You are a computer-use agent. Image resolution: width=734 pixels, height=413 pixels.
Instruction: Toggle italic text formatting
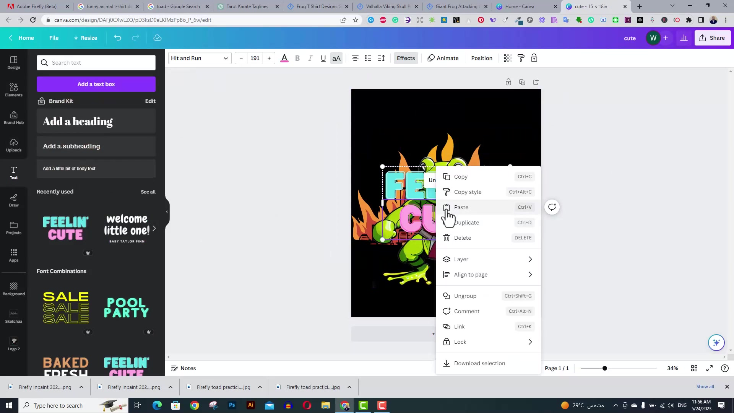click(310, 58)
